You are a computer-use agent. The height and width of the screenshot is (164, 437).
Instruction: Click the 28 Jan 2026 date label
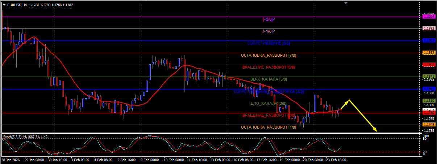click(x=11, y=159)
